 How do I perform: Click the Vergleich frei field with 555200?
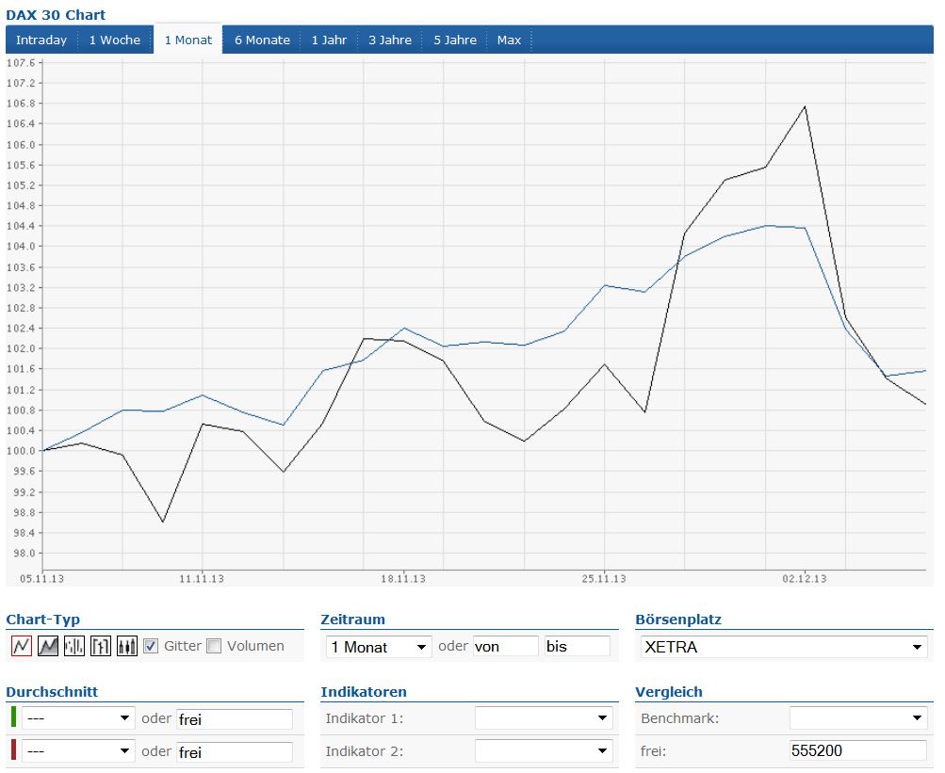point(858,750)
